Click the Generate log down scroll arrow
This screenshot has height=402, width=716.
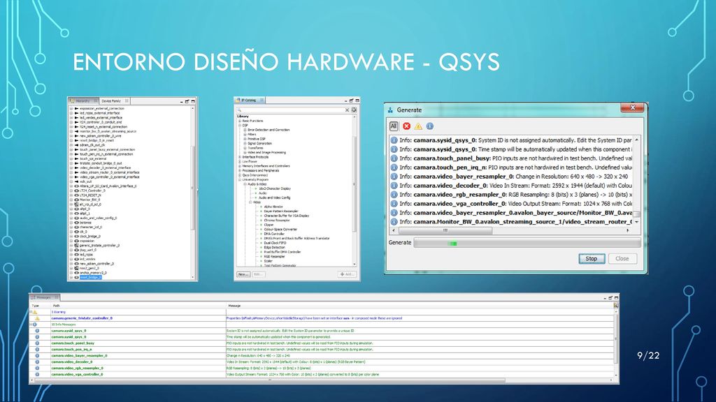click(636, 222)
